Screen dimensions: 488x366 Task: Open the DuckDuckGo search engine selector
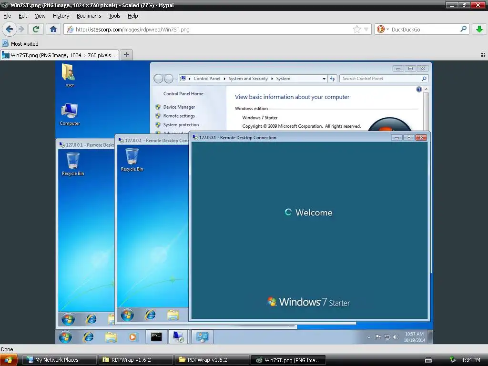[383, 30]
